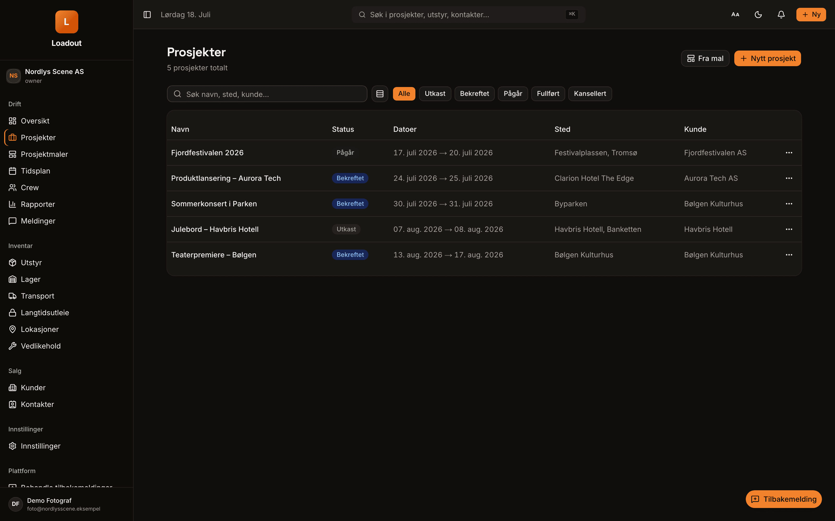Select the Alle filter
This screenshot has height=521, width=835.
tap(404, 94)
